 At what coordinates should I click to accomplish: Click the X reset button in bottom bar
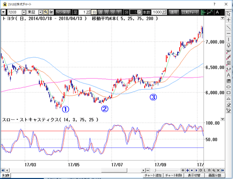pos(218,170)
